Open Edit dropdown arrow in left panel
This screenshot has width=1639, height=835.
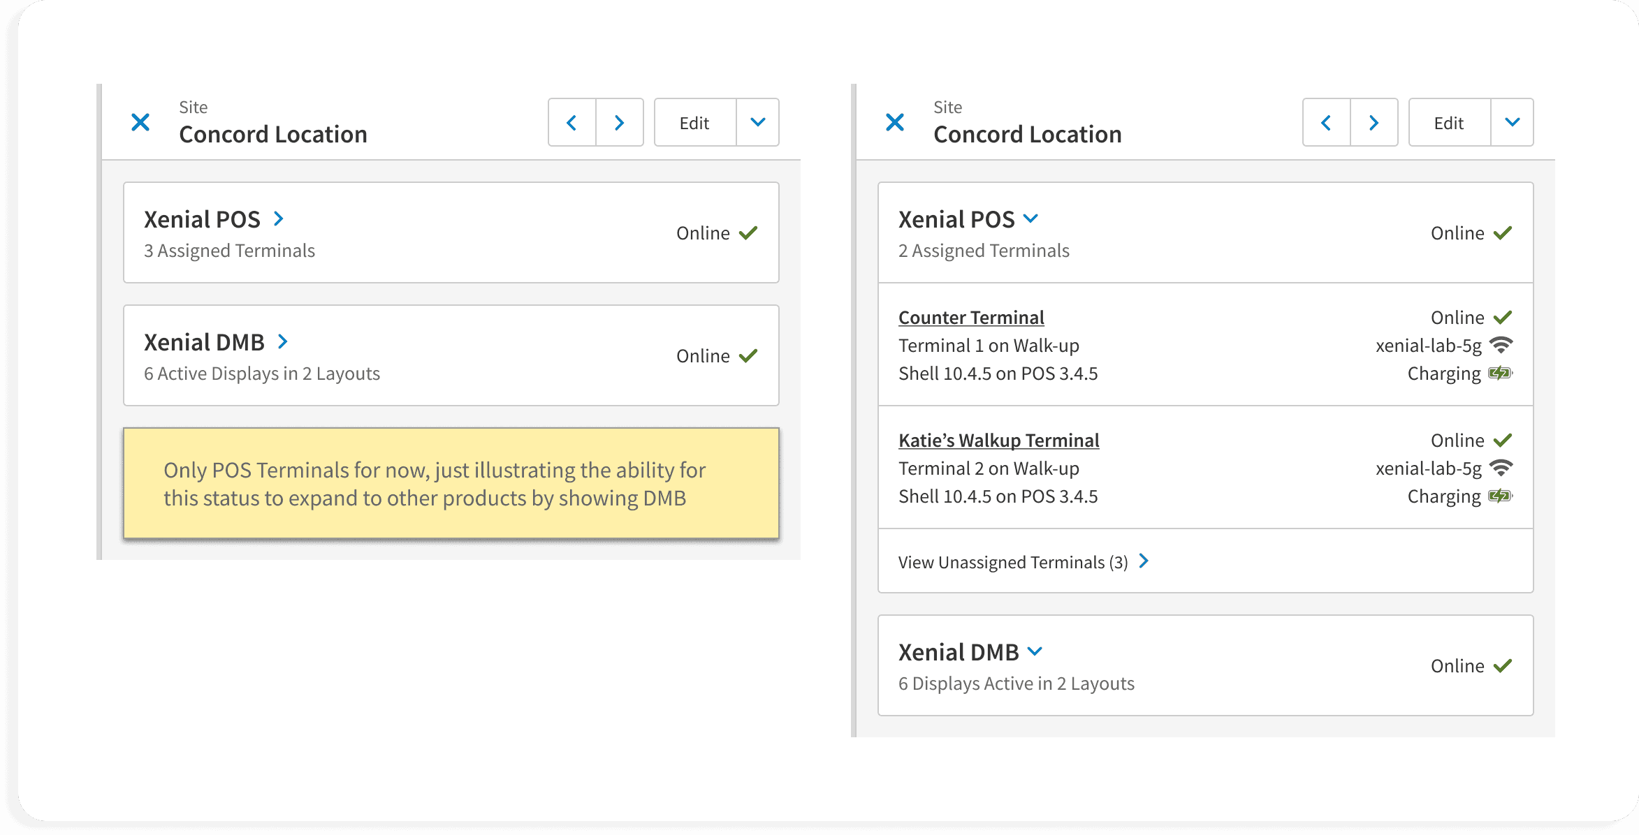tap(758, 123)
